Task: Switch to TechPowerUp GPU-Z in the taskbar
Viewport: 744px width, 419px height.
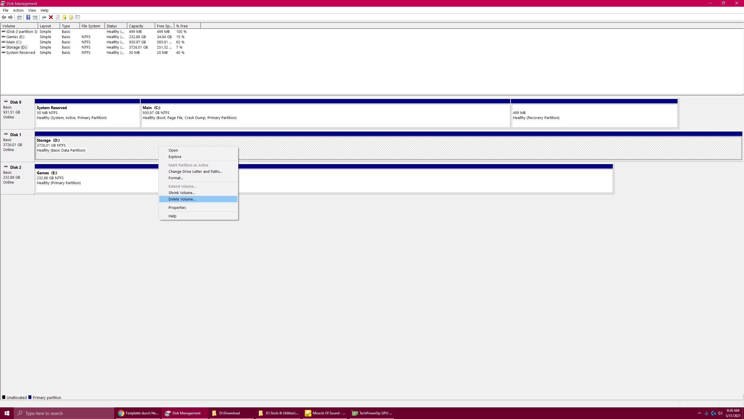Action: coord(372,413)
